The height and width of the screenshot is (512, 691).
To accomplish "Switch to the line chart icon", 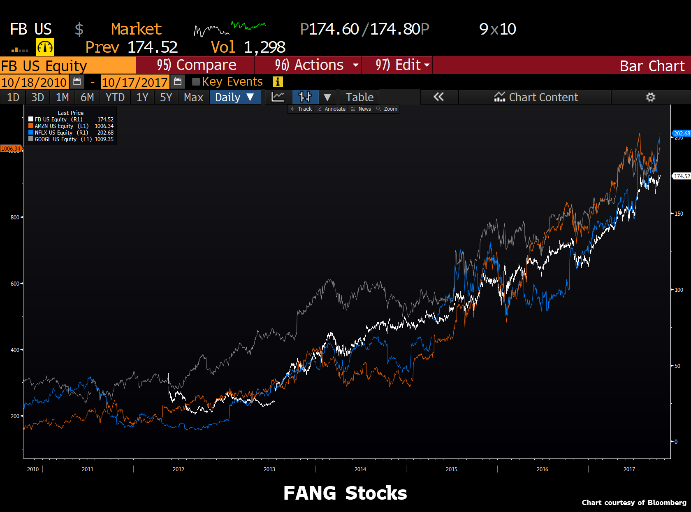I will pos(278,97).
